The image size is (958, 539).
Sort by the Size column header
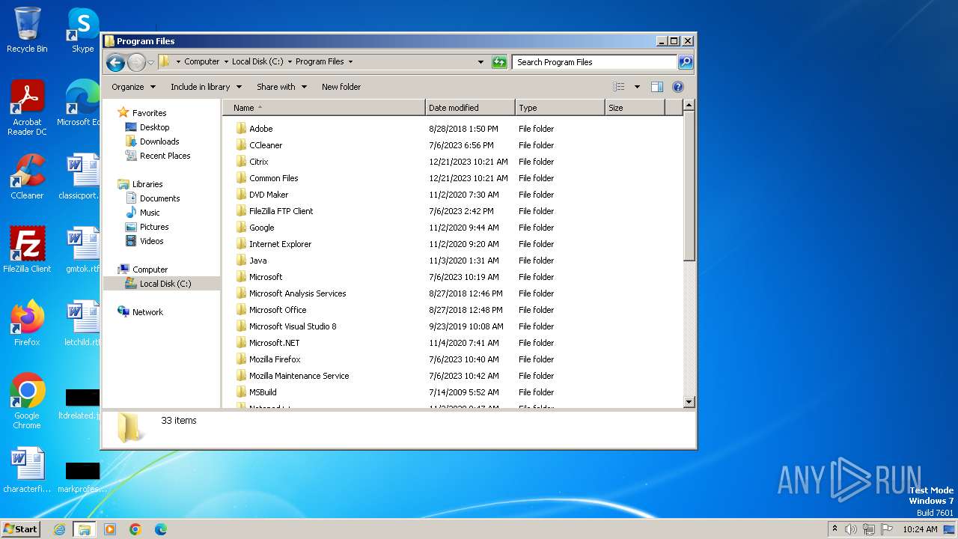coord(635,108)
